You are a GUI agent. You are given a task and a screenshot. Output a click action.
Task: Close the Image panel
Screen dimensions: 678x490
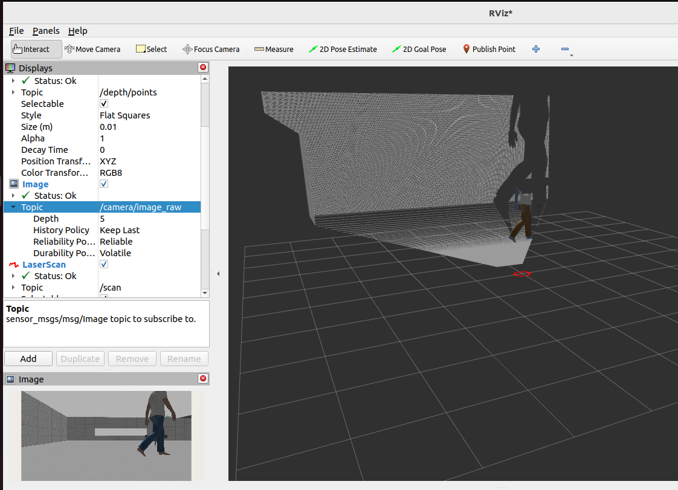click(x=203, y=379)
